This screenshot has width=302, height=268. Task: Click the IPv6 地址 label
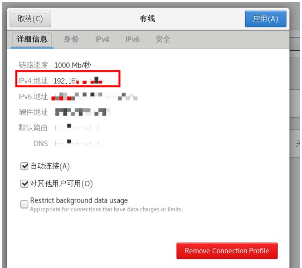33,96
